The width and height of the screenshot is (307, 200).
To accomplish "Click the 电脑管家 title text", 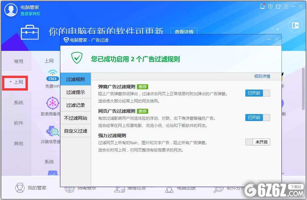I will pos(30,7).
